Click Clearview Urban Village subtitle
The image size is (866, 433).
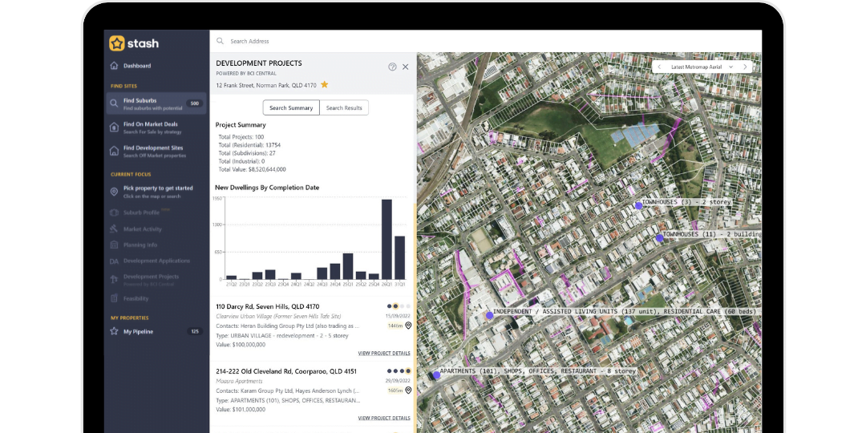pyautogui.click(x=278, y=317)
